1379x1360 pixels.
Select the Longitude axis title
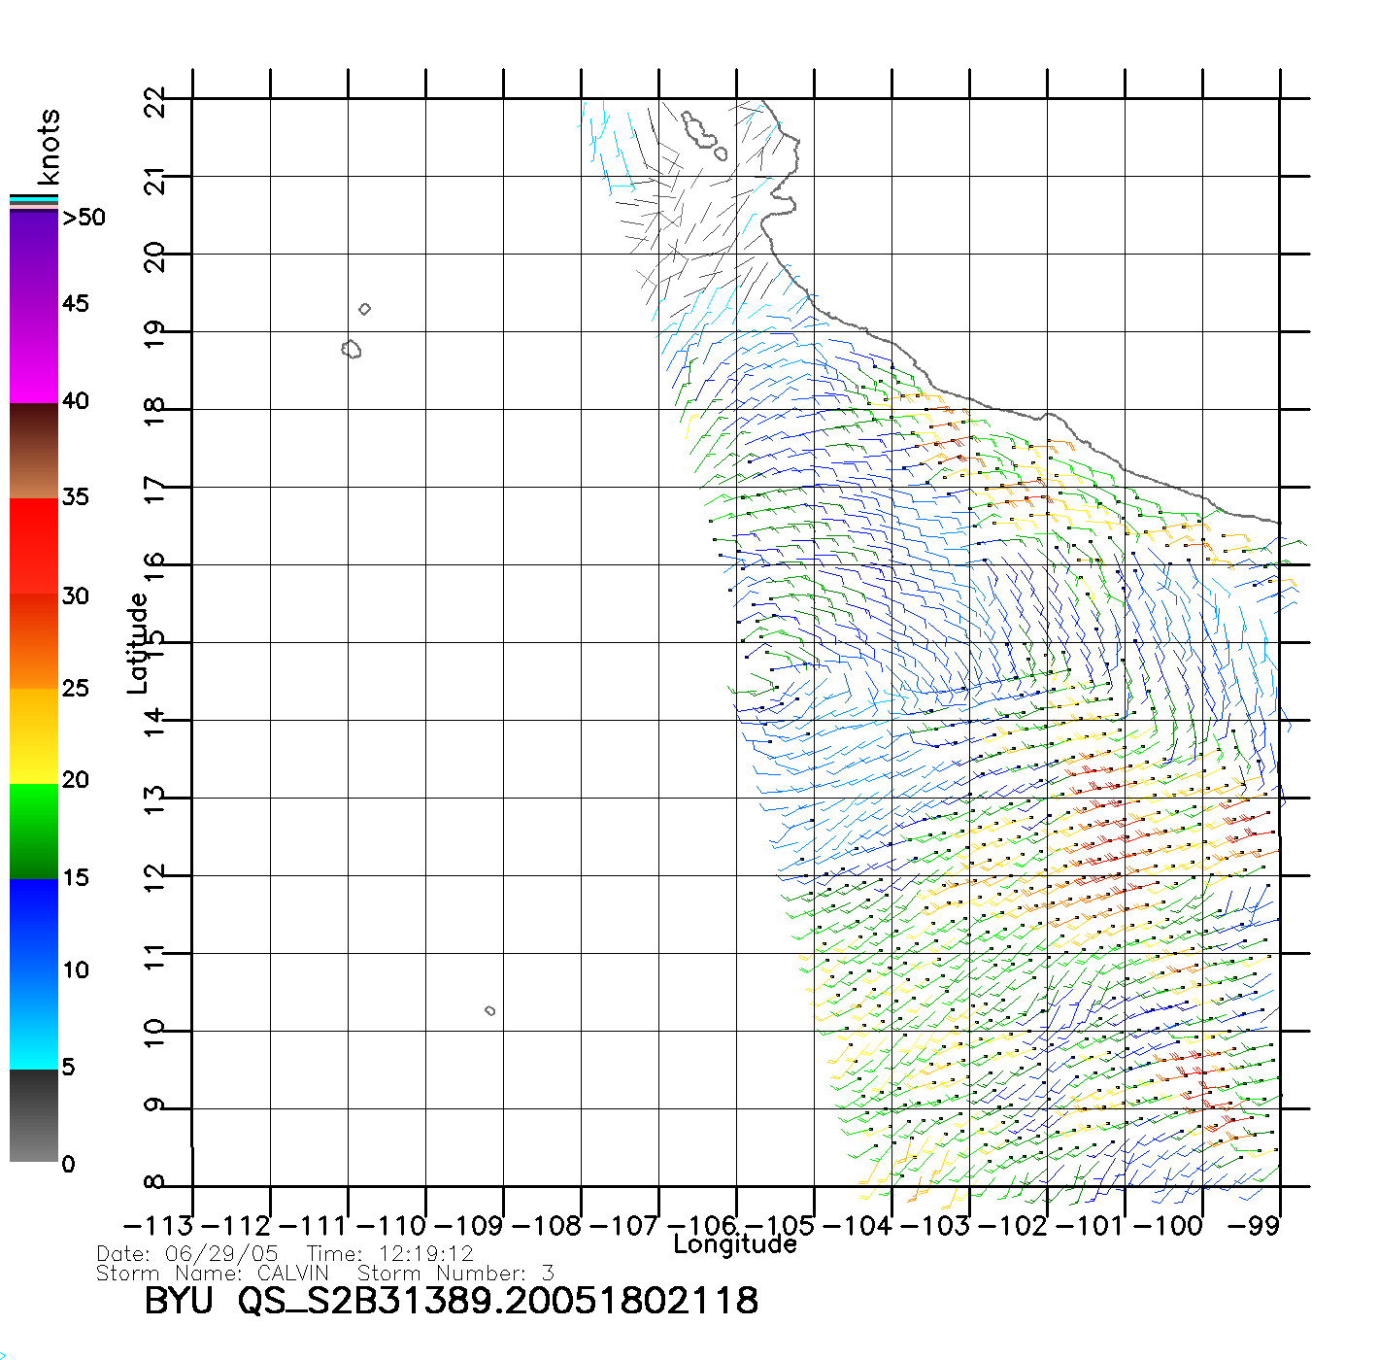pyautogui.click(x=735, y=1244)
